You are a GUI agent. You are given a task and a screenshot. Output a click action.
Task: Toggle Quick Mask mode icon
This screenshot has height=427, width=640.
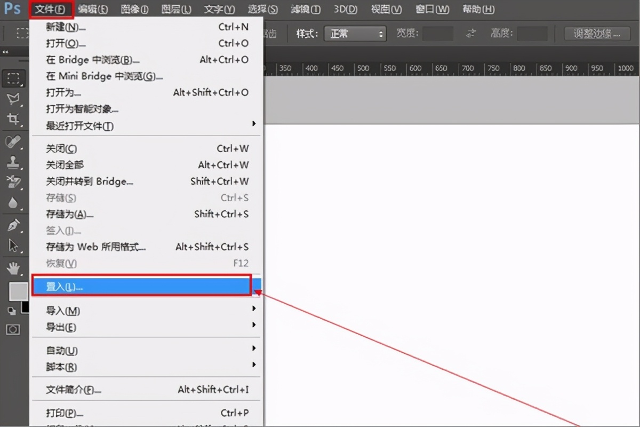[13, 329]
